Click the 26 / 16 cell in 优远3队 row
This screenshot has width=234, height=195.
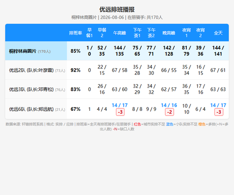click(102, 89)
